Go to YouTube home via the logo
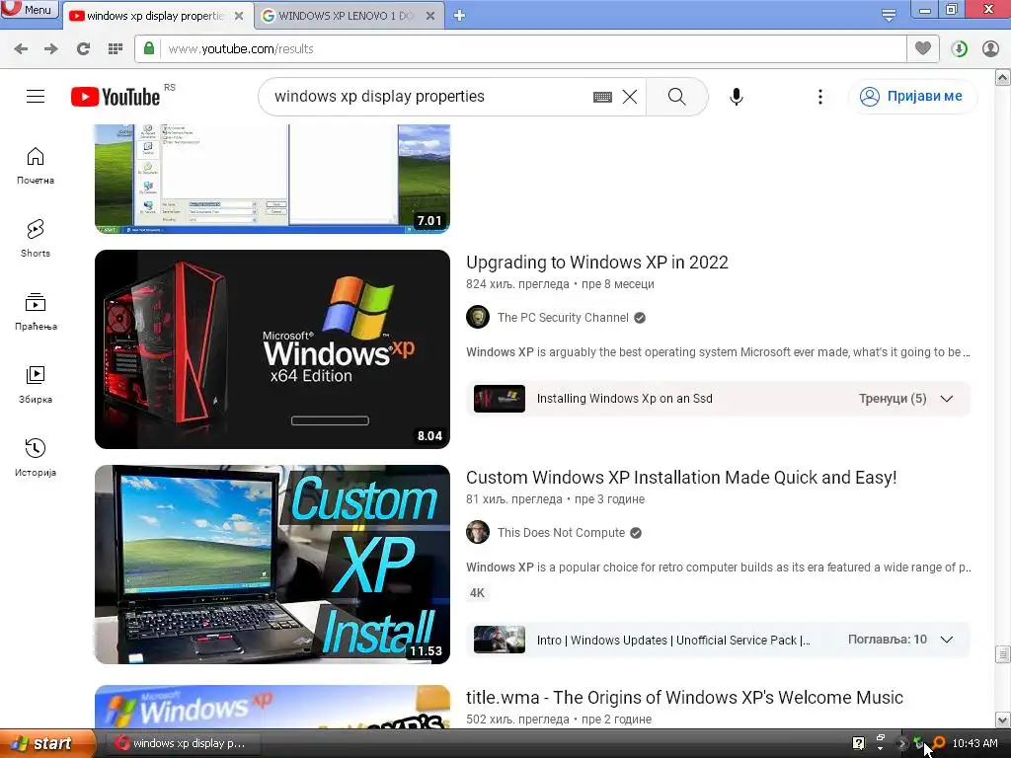Image resolution: width=1011 pixels, height=758 pixels. tap(116, 97)
